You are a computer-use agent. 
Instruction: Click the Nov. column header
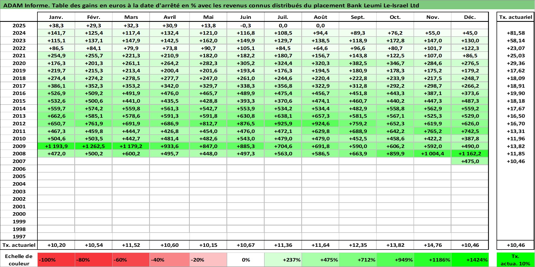[433, 17]
